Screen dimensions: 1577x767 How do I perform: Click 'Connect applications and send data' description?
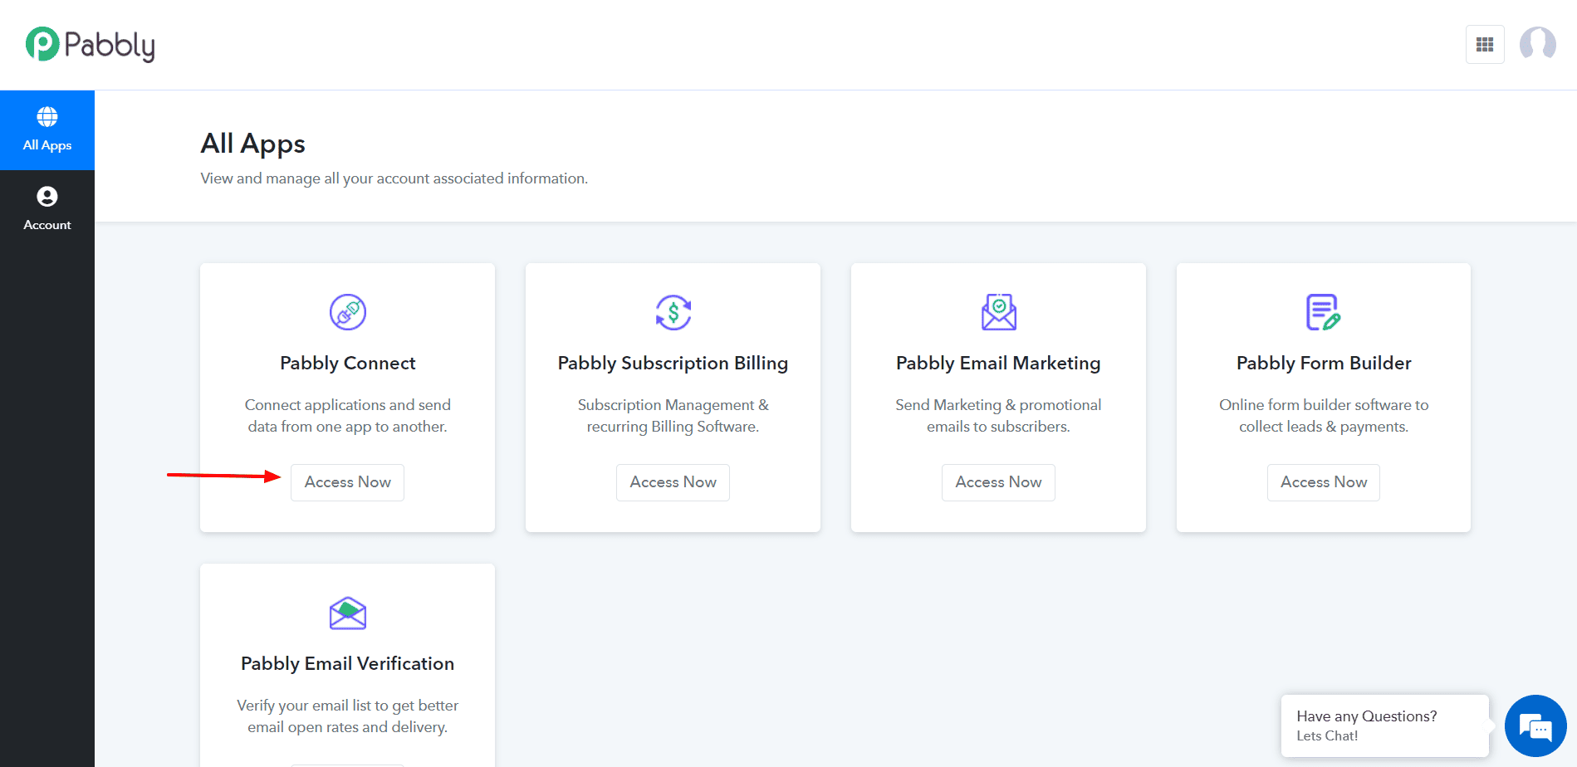(348, 416)
